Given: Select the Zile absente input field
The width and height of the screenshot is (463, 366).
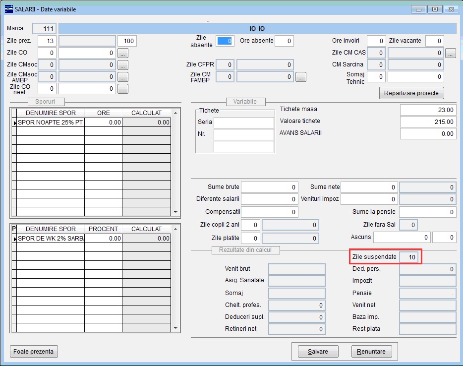Looking at the screenshot, I should click(x=225, y=41).
